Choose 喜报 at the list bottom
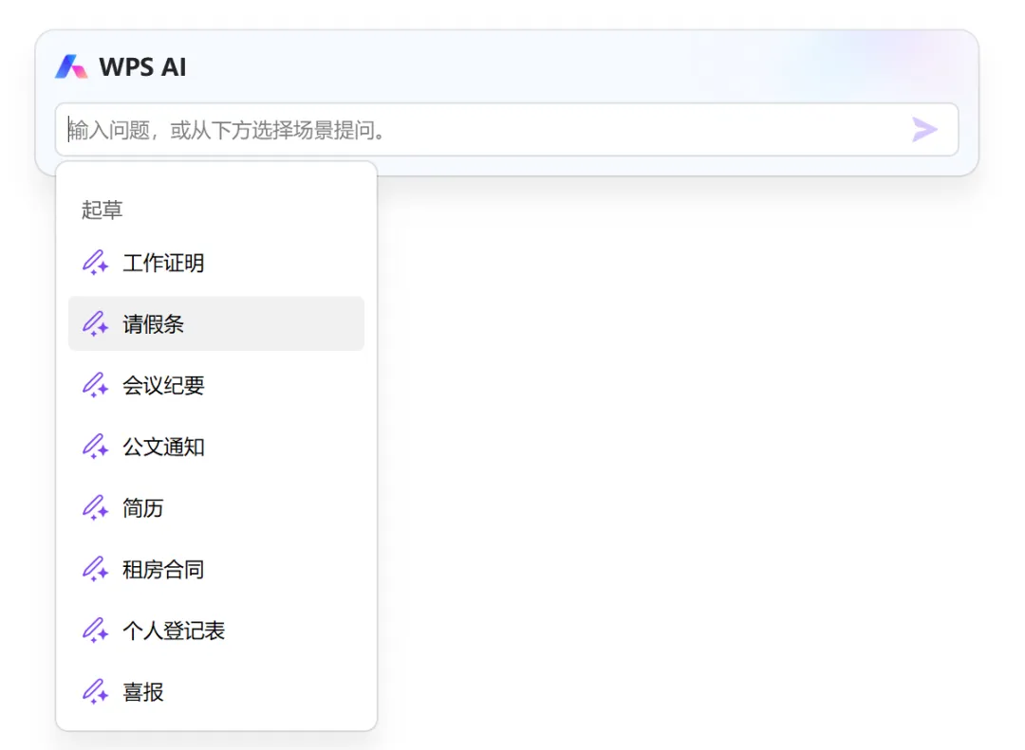 click(216, 692)
